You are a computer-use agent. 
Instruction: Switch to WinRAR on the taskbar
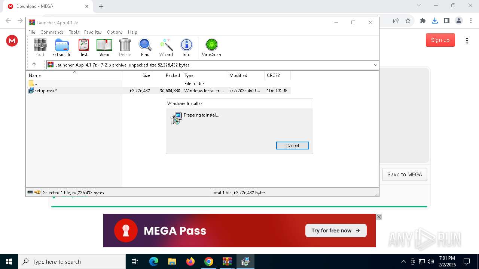227,262
